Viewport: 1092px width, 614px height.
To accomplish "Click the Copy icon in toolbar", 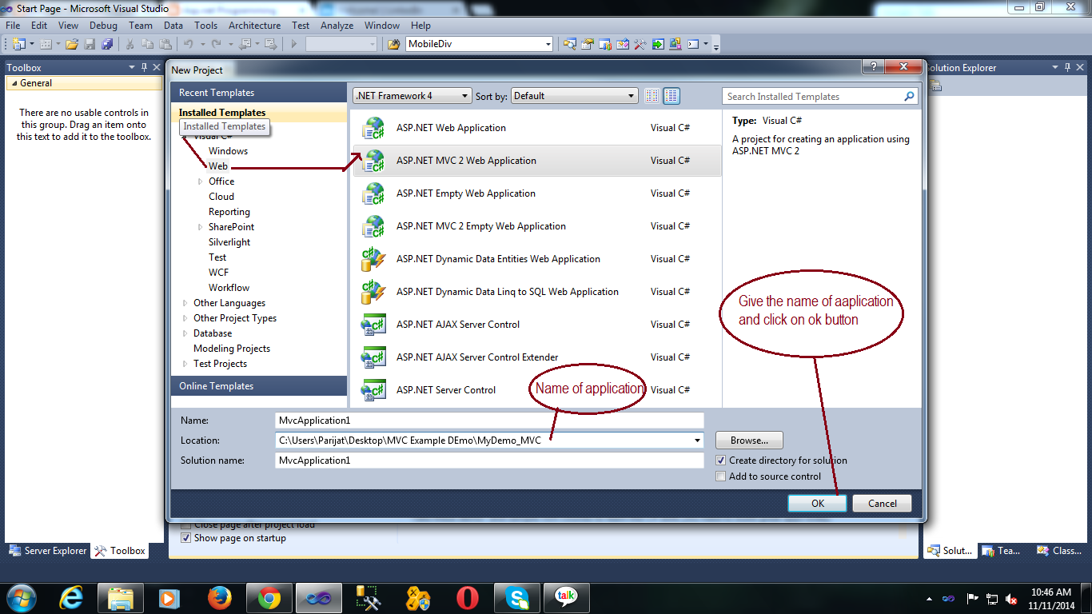I will point(148,44).
